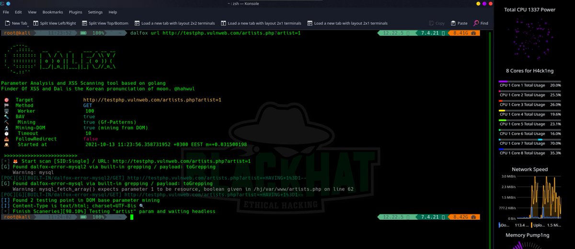Click the 'Parameter Analysis and XSS Scanning' description
This screenshot has width=575, height=249.
84,83
